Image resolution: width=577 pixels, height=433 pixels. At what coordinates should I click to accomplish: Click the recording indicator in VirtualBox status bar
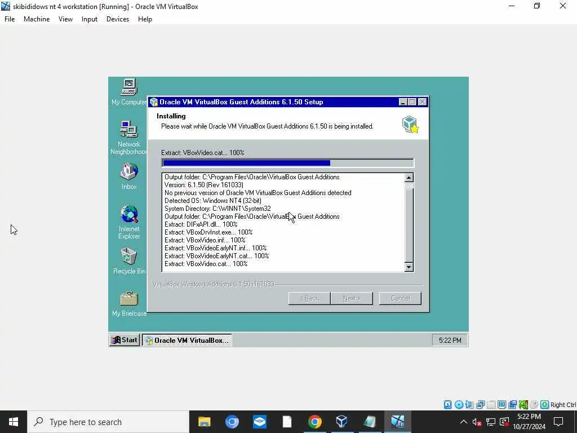(x=512, y=405)
